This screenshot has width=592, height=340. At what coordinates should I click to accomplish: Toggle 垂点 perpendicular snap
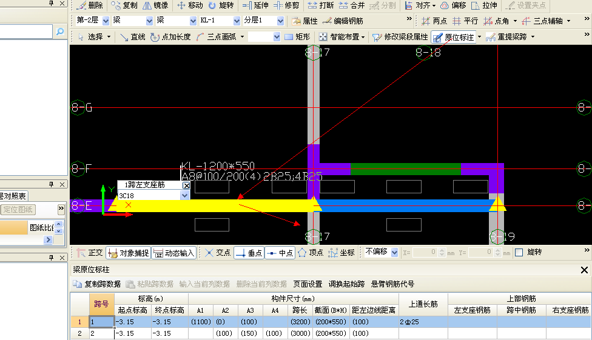pyautogui.click(x=249, y=253)
